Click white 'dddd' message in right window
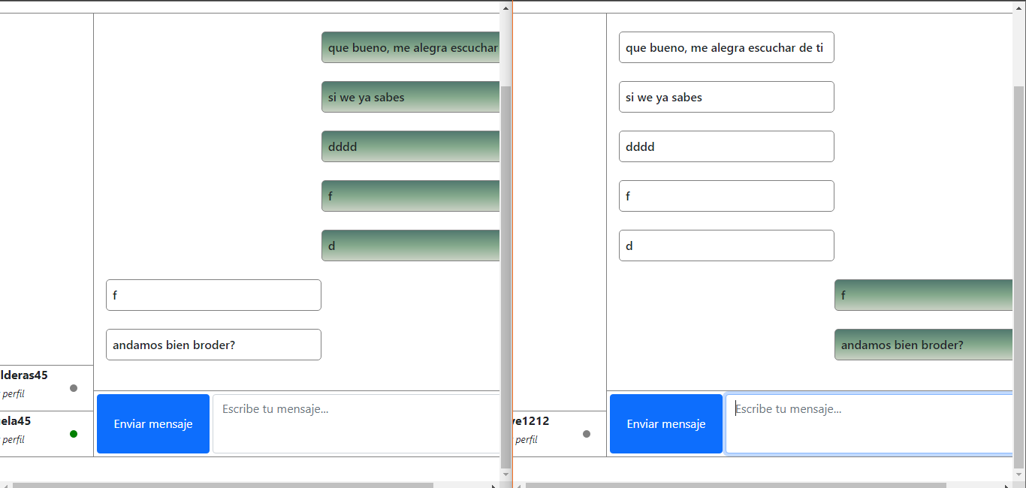This screenshot has height=488, width=1026. click(x=726, y=146)
